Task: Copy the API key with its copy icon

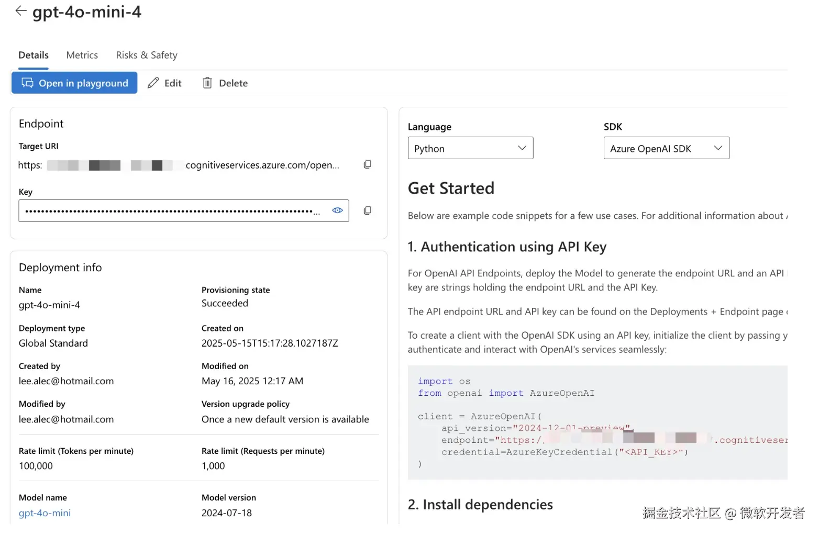Action: [368, 210]
